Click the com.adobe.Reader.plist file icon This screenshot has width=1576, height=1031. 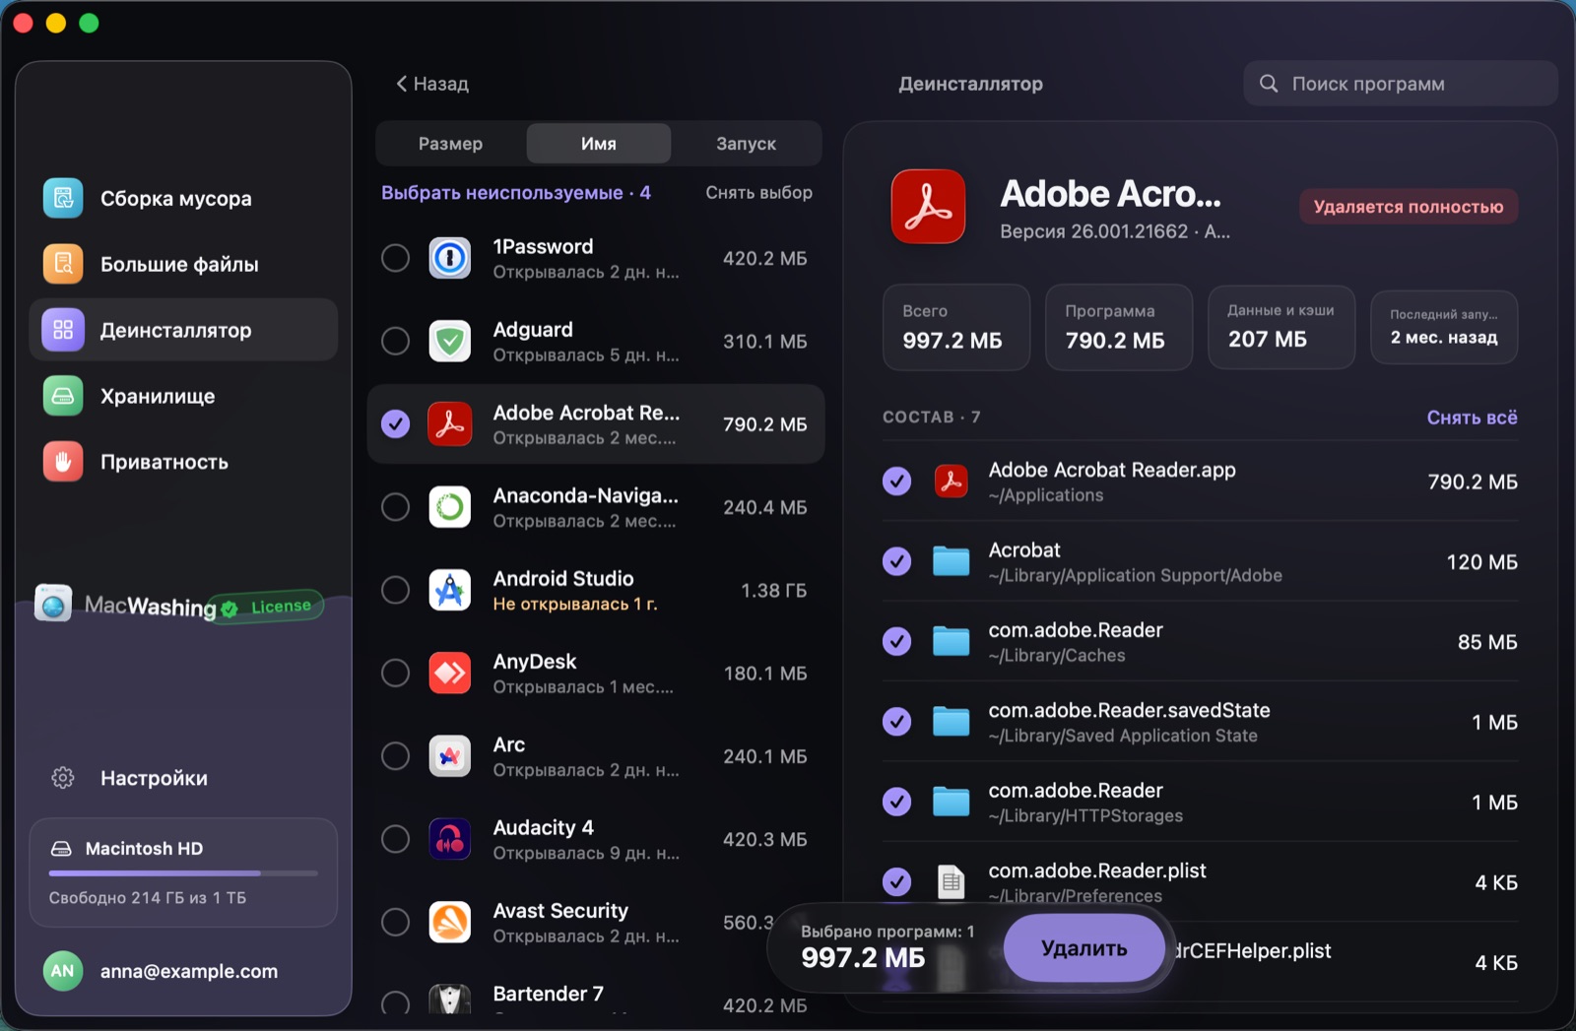[x=952, y=881]
